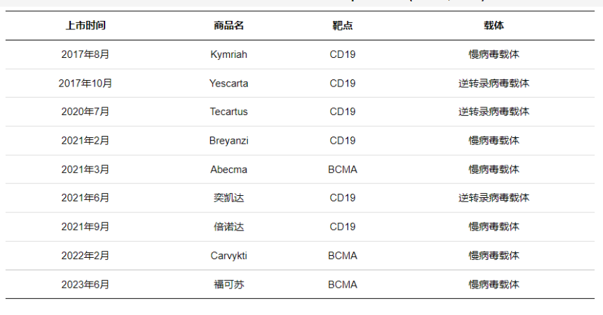603x315 pixels.
Task: Click the 福可苏 product name cell
Action: click(x=228, y=284)
